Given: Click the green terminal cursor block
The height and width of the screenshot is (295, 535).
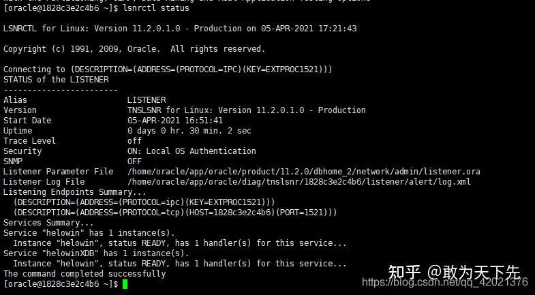Looking at the screenshot, I should pyautogui.click(x=125, y=284).
